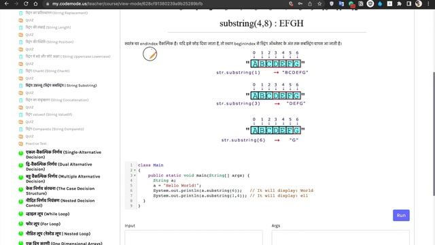Screen dimensions: 435x245
Task: Open the String Position lesson
Action: [x=50, y=42]
